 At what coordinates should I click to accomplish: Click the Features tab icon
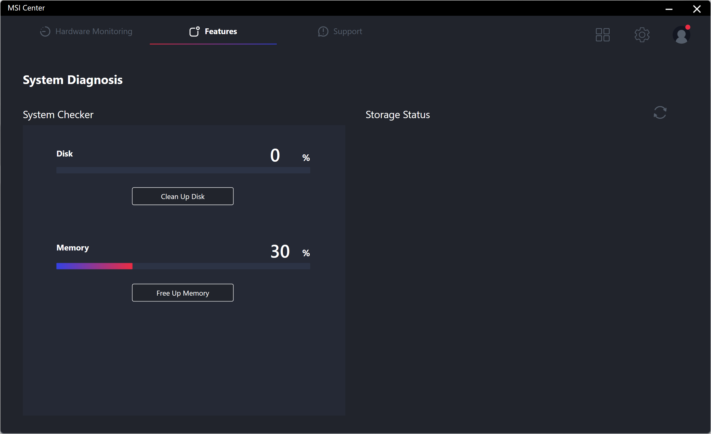coord(194,32)
